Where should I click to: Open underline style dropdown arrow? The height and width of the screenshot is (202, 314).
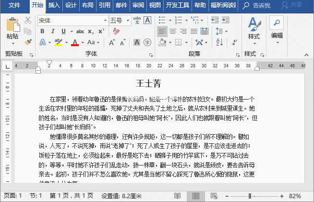72,31
